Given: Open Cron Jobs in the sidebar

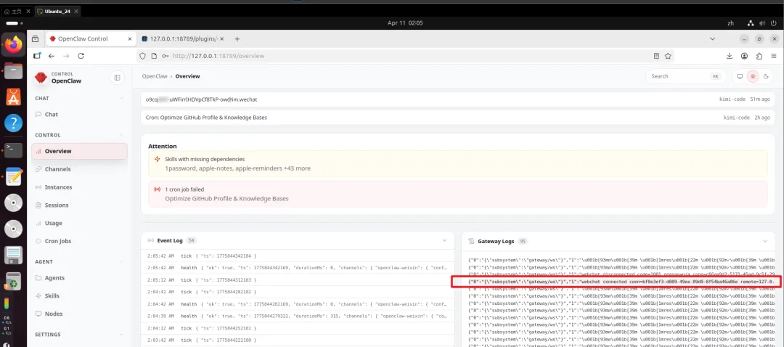Looking at the screenshot, I should click(79, 241).
